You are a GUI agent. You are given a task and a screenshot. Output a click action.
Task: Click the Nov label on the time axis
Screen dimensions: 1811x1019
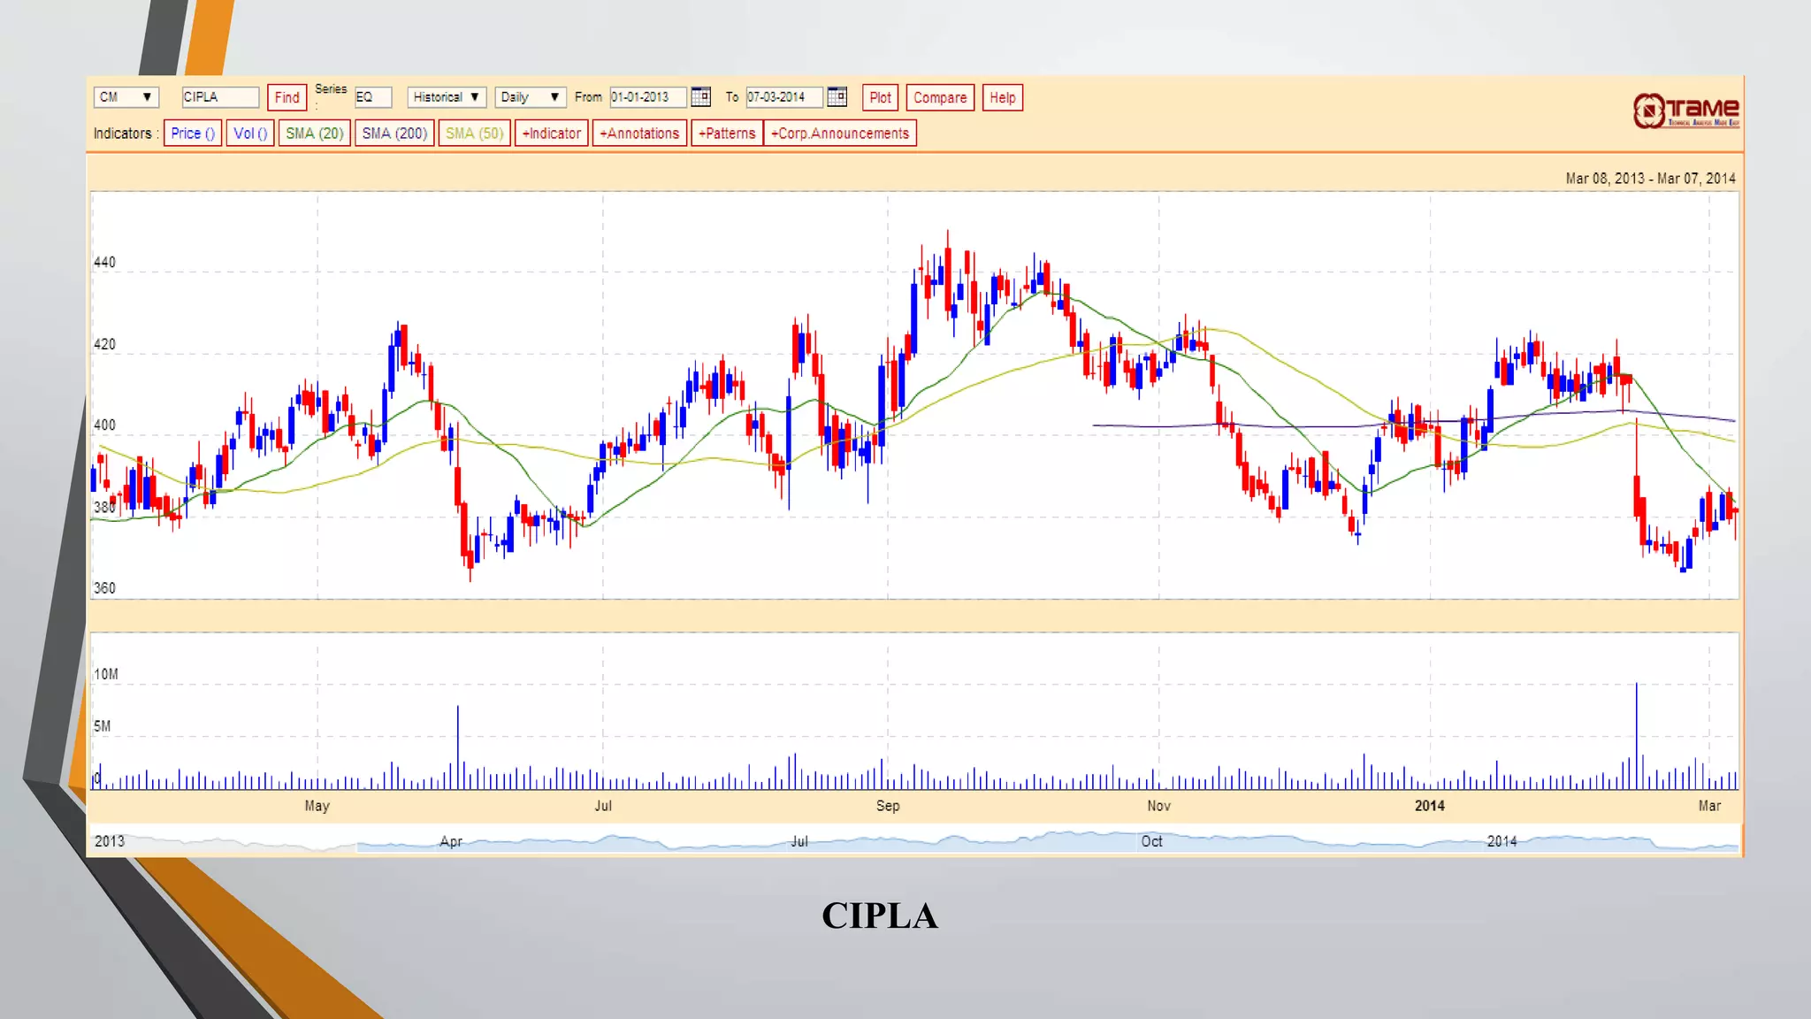(1158, 806)
